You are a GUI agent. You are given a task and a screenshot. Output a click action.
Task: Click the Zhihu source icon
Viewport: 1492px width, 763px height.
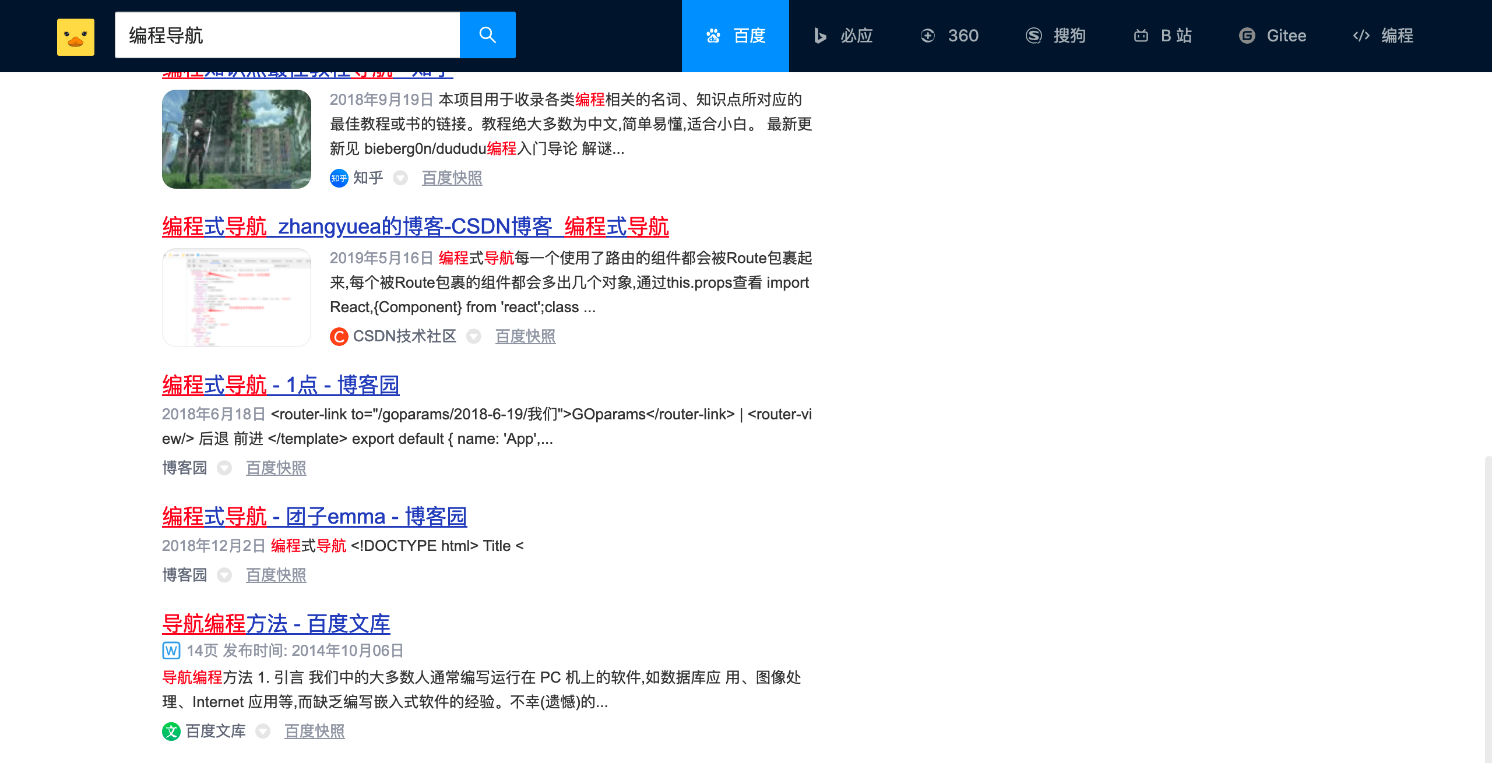(x=339, y=178)
